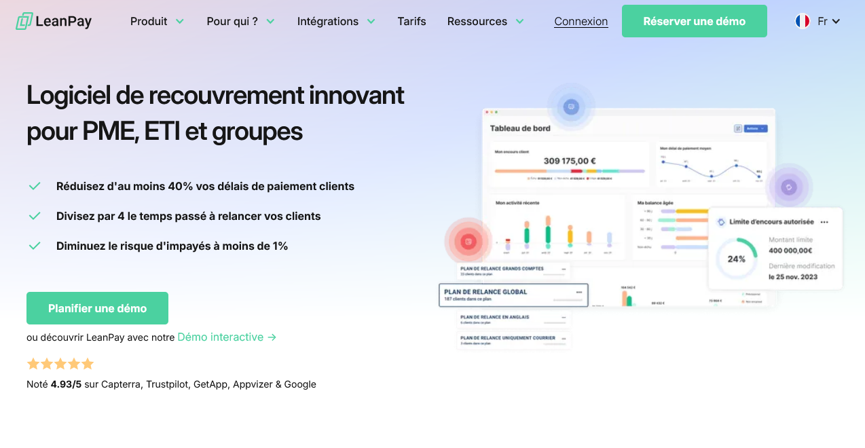Select PLAN DE RELANCE GLOBAL card
Screen dimensions: 865x448
tap(513, 295)
